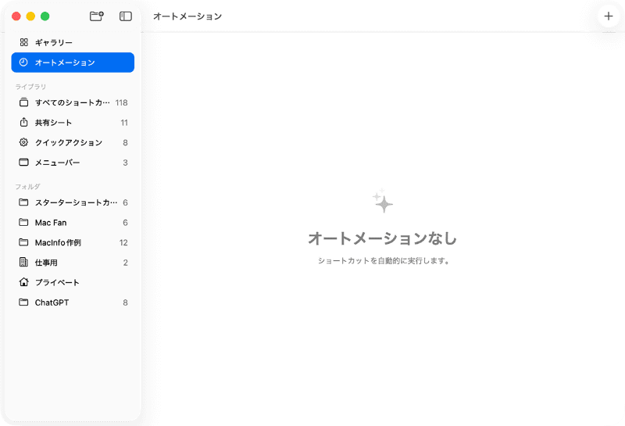
Task: Click the 共有シート share icon
Action: point(24,122)
